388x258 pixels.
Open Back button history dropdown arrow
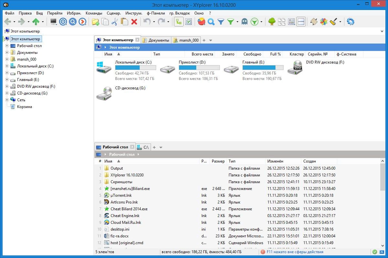tap(14, 22)
